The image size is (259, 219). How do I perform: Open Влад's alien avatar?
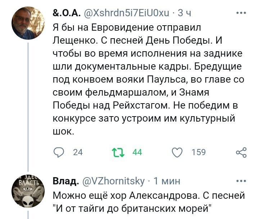pyautogui.click(x=28, y=191)
